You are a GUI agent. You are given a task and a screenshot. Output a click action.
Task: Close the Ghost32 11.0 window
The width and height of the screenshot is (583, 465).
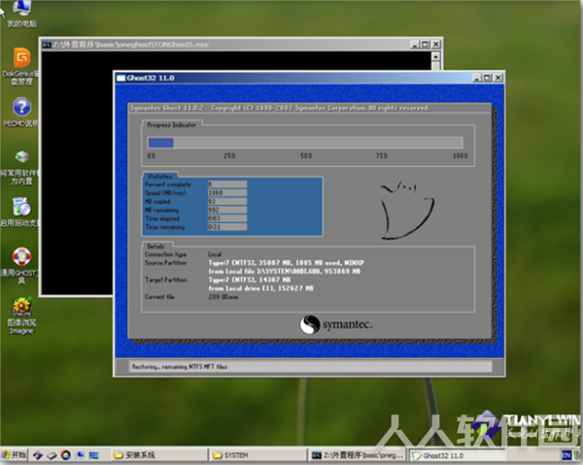coord(498,78)
